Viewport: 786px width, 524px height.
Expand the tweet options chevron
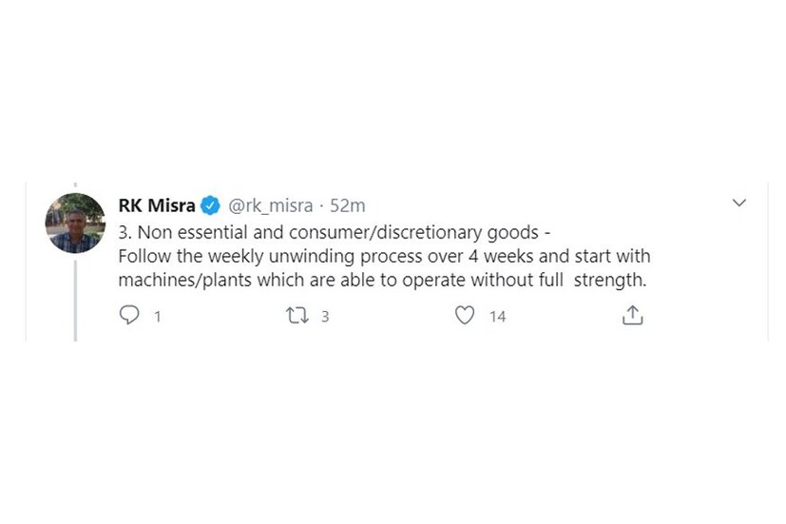click(738, 203)
